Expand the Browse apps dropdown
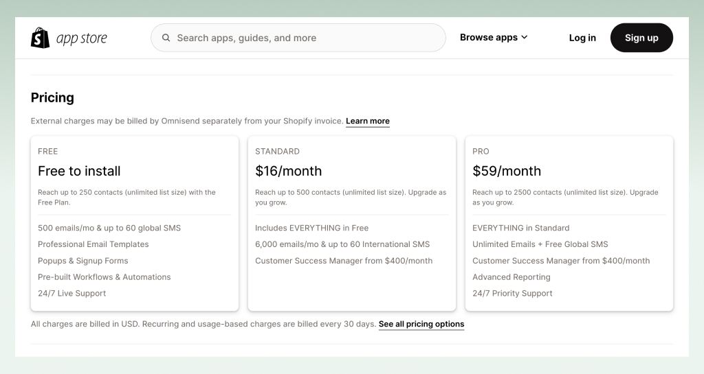Image resolution: width=704 pixels, height=374 pixels. click(x=494, y=38)
